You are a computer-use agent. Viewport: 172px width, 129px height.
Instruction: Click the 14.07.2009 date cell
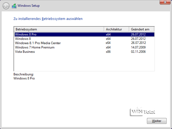tap(138, 47)
